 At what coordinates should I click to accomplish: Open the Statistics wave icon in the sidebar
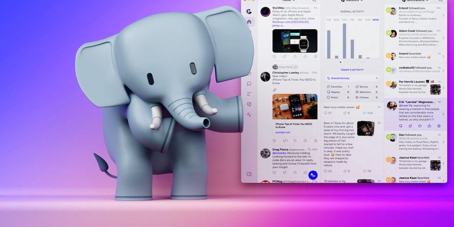(x=249, y=115)
